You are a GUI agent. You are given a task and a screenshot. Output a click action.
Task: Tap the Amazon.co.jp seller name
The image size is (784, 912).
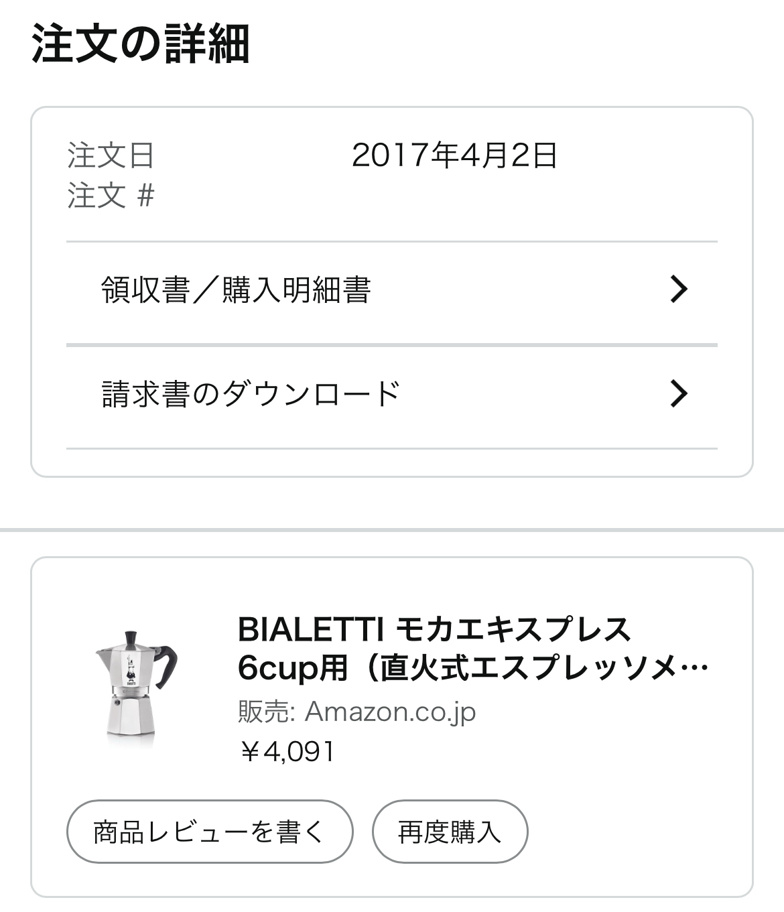pyautogui.click(x=390, y=712)
